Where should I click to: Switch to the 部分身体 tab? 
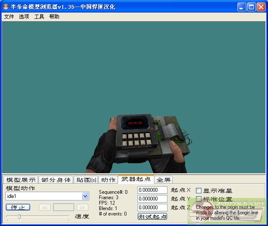[56, 180]
